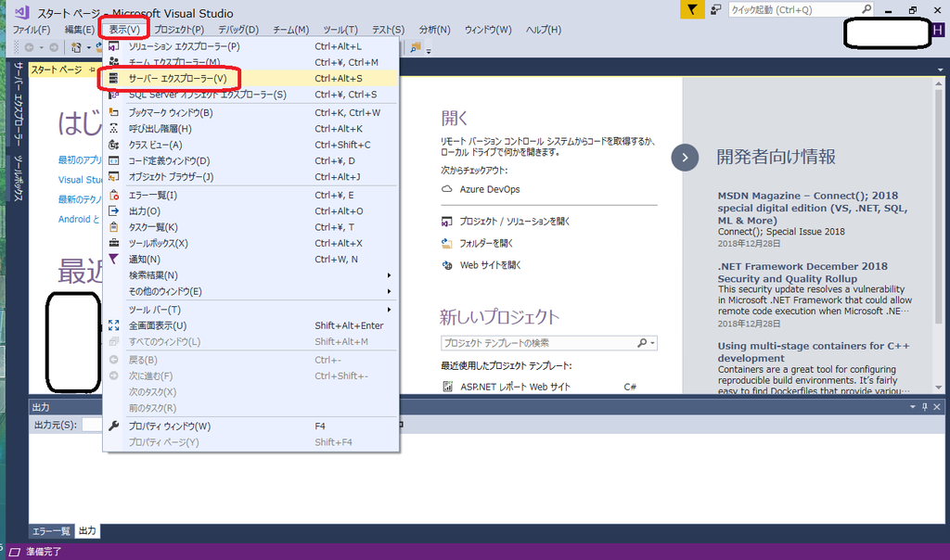Open the サーバー エクスプローラー side tab
Image resolution: width=950 pixels, height=560 pixels.
tap(19, 104)
